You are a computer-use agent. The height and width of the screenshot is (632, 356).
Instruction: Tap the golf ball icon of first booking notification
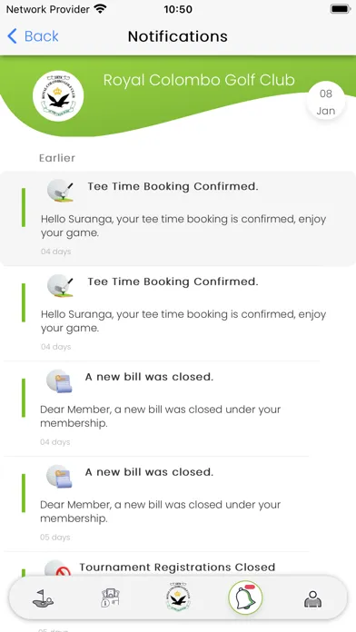click(x=60, y=191)
